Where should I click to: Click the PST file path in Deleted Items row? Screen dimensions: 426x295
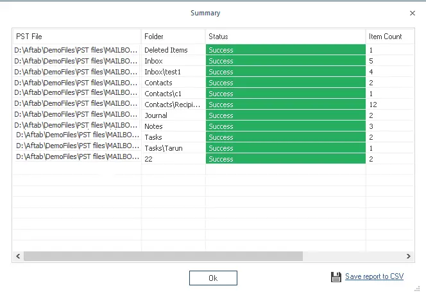coord(76,50)
